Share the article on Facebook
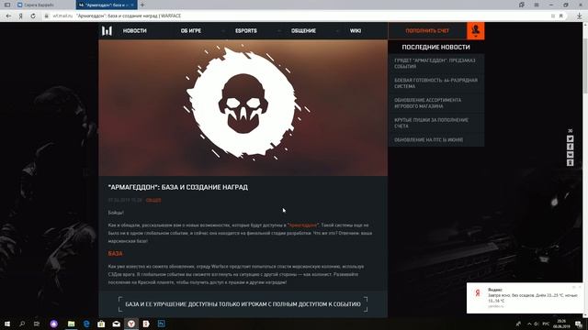Image resolution: width=588 pixels, height=330 pixels. pyautogui.click(x=570, y=147)
